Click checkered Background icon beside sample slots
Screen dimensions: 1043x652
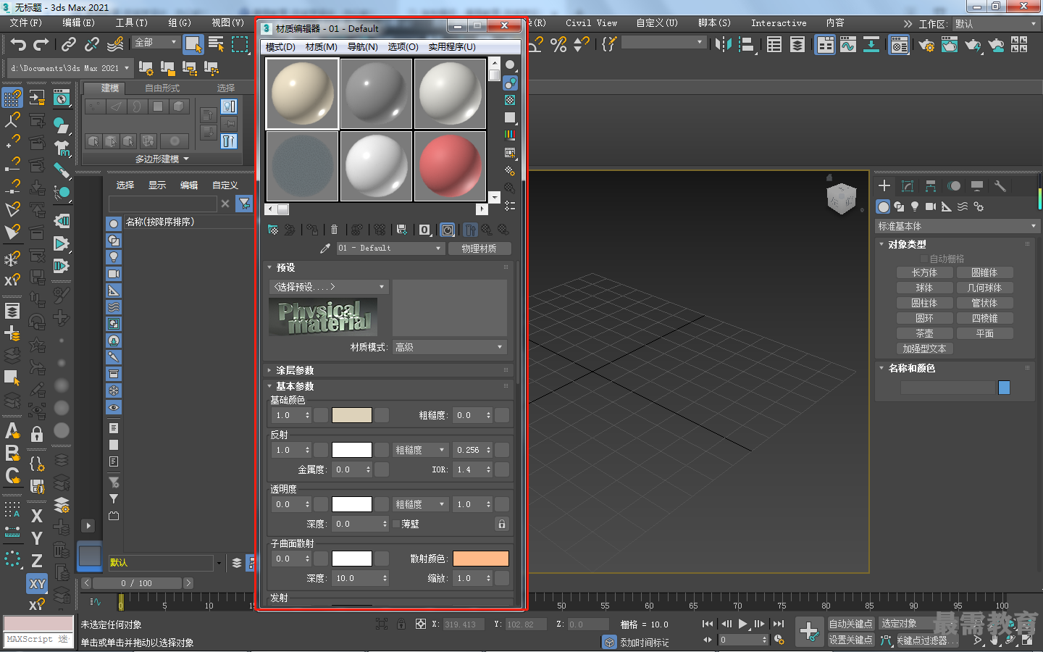point(510,100)
